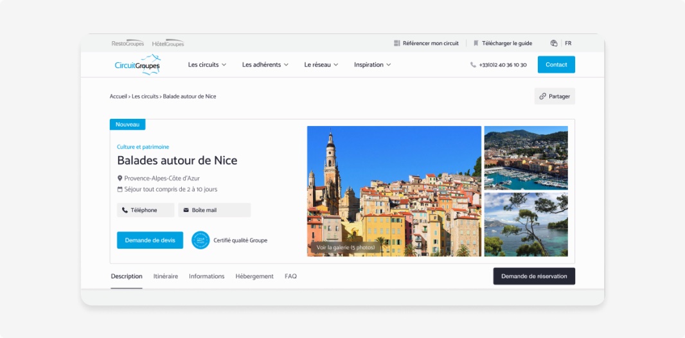Open the FAQ tab
This screenshot has height=338, width=685.
tap(290, 276)
